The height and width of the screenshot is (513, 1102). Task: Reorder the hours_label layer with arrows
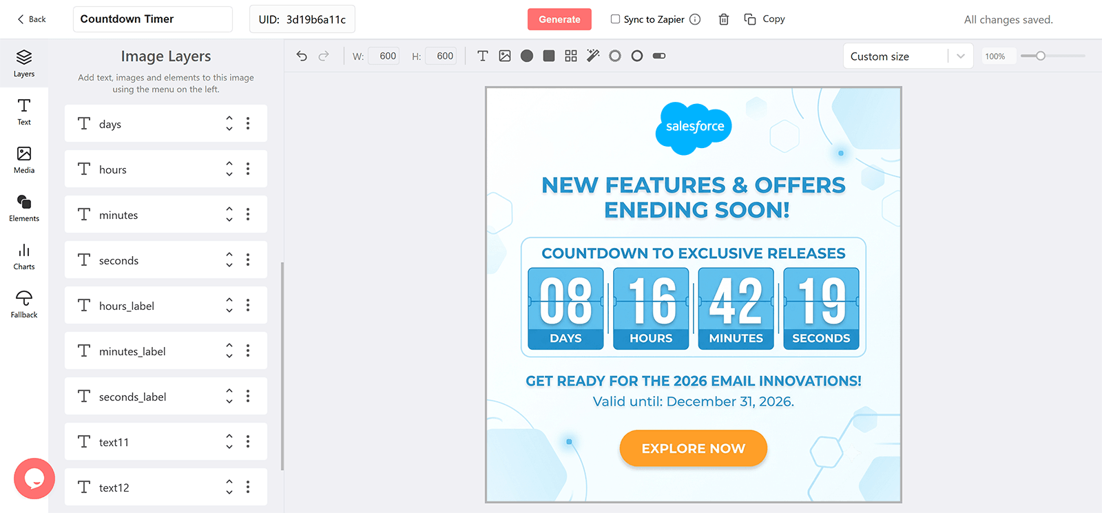(229, 305)
